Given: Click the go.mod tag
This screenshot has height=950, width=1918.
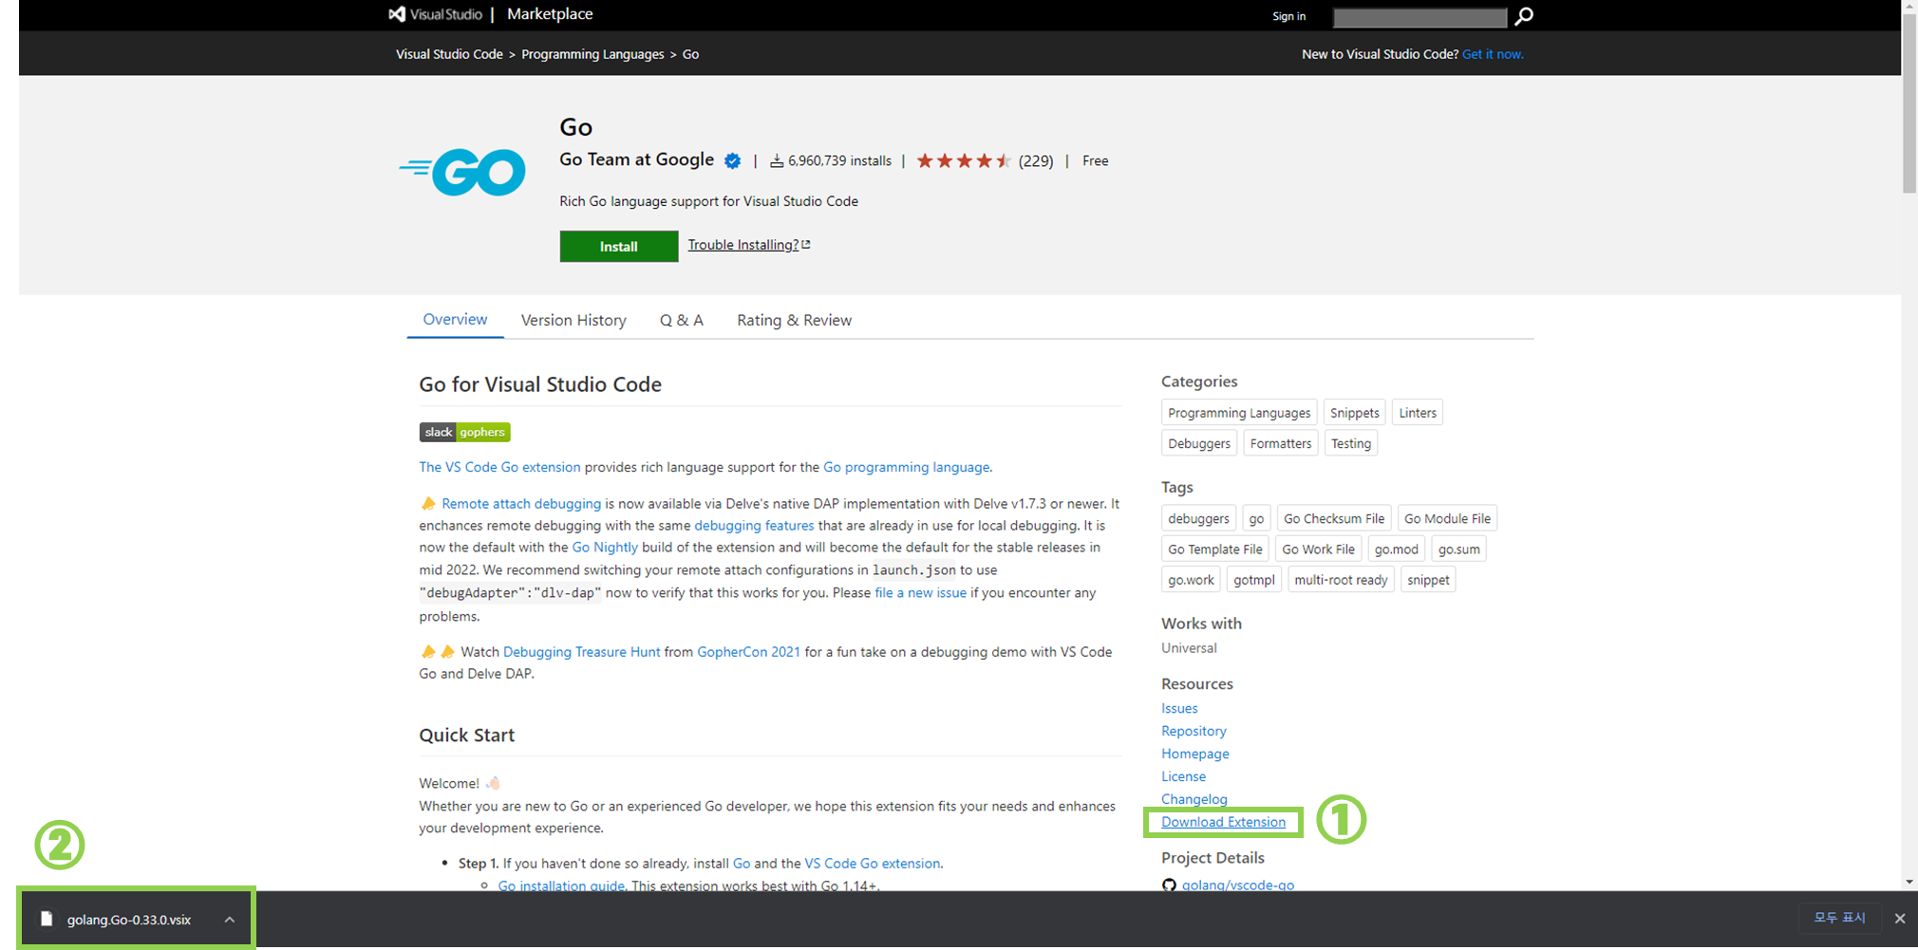Looking at the screenshot, I should [1397, 549].
